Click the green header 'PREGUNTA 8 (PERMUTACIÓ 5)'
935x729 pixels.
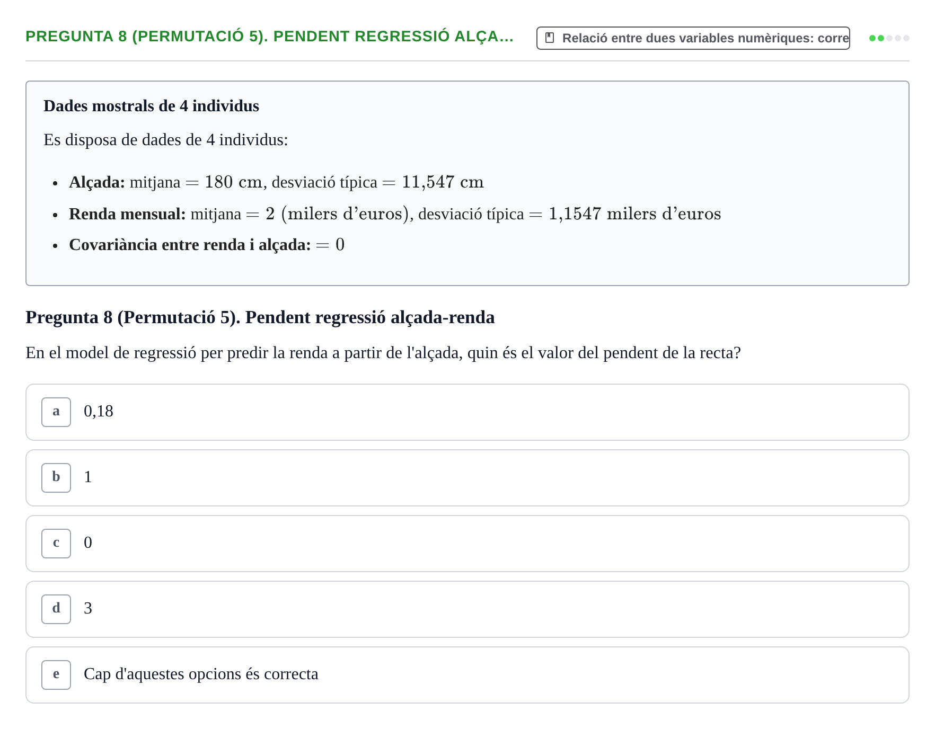pyautogui.click(x=269, y=37)
